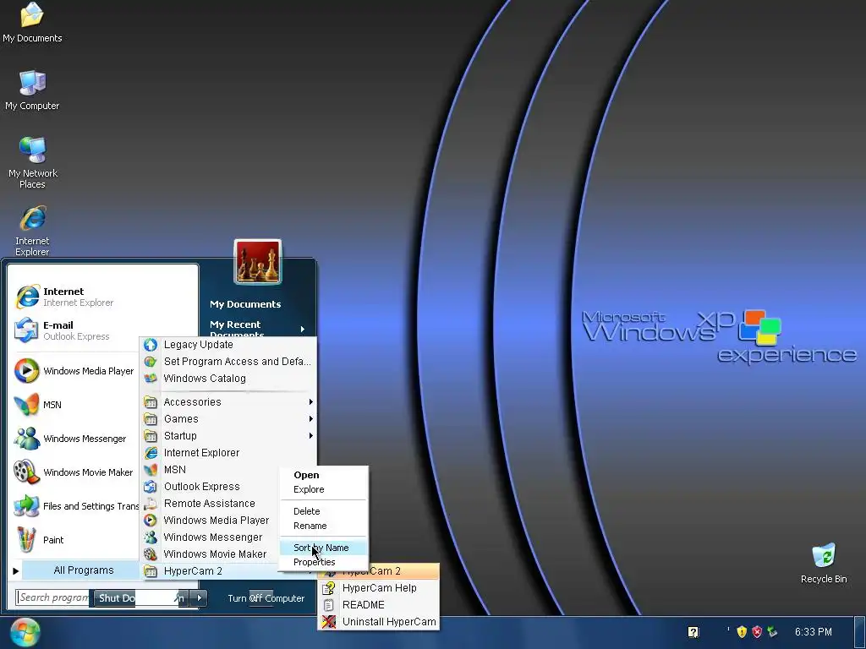Open Windows Movie Maker in the left column
866x649 pixels.
(x=75, y=472)
